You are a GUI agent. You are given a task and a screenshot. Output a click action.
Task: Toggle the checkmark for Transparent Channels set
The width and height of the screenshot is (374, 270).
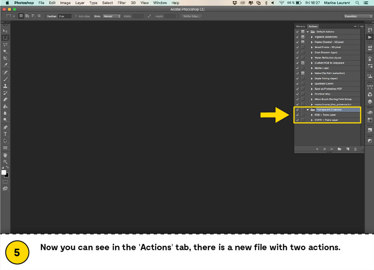297,110
